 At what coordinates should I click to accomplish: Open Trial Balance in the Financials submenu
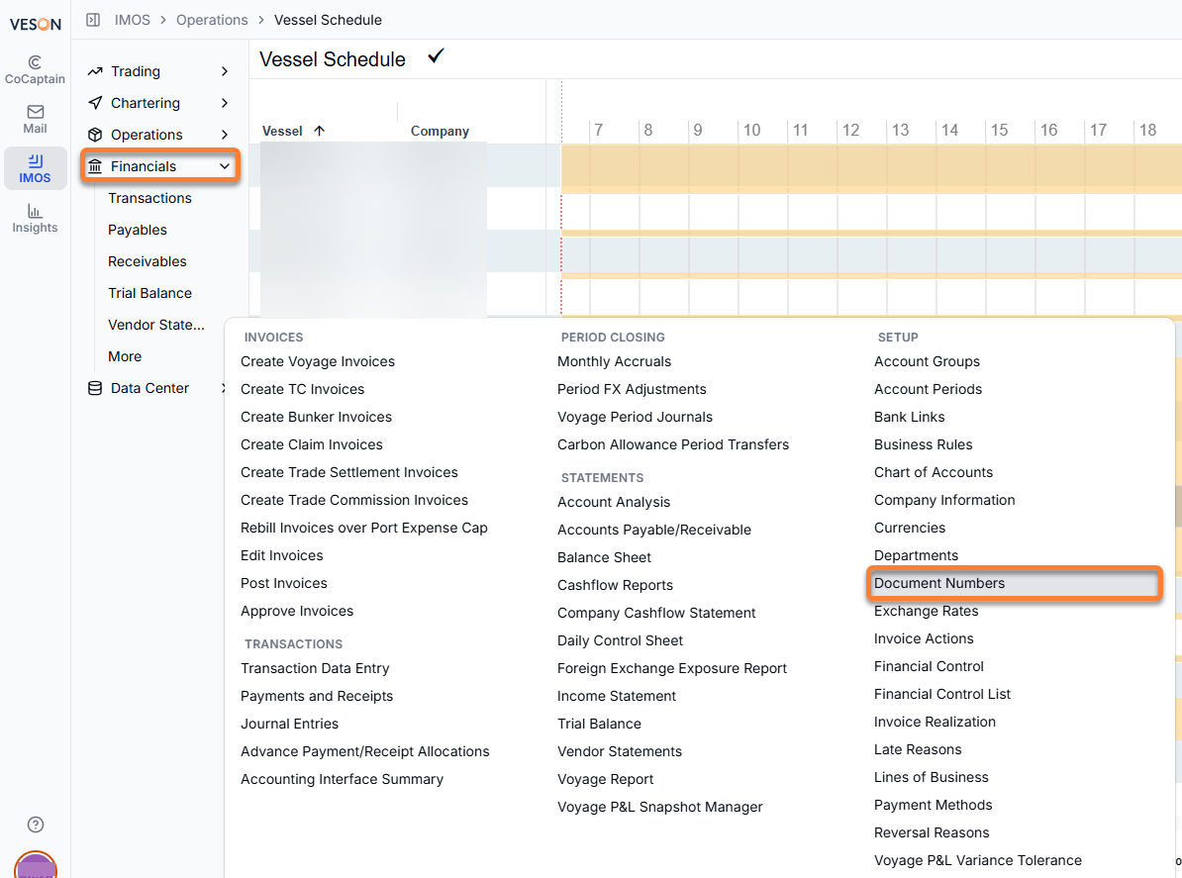click(150, 293)
